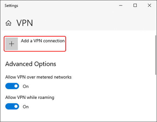Click the 'Advanced Options' section heading
The width and height of the screenshot is (157, 122).
point(31,64)
